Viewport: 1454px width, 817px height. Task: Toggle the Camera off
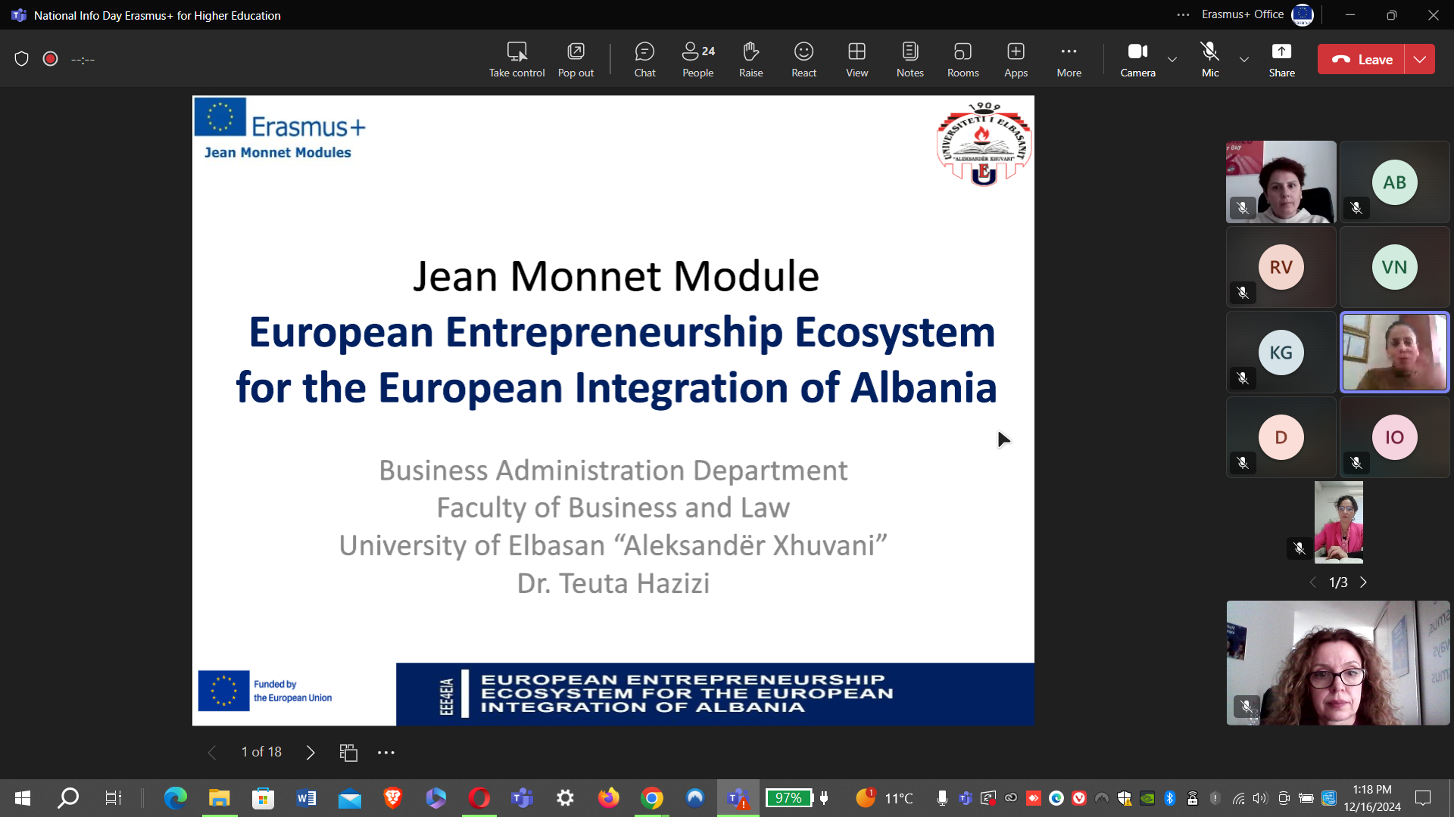pos(1137,59)
